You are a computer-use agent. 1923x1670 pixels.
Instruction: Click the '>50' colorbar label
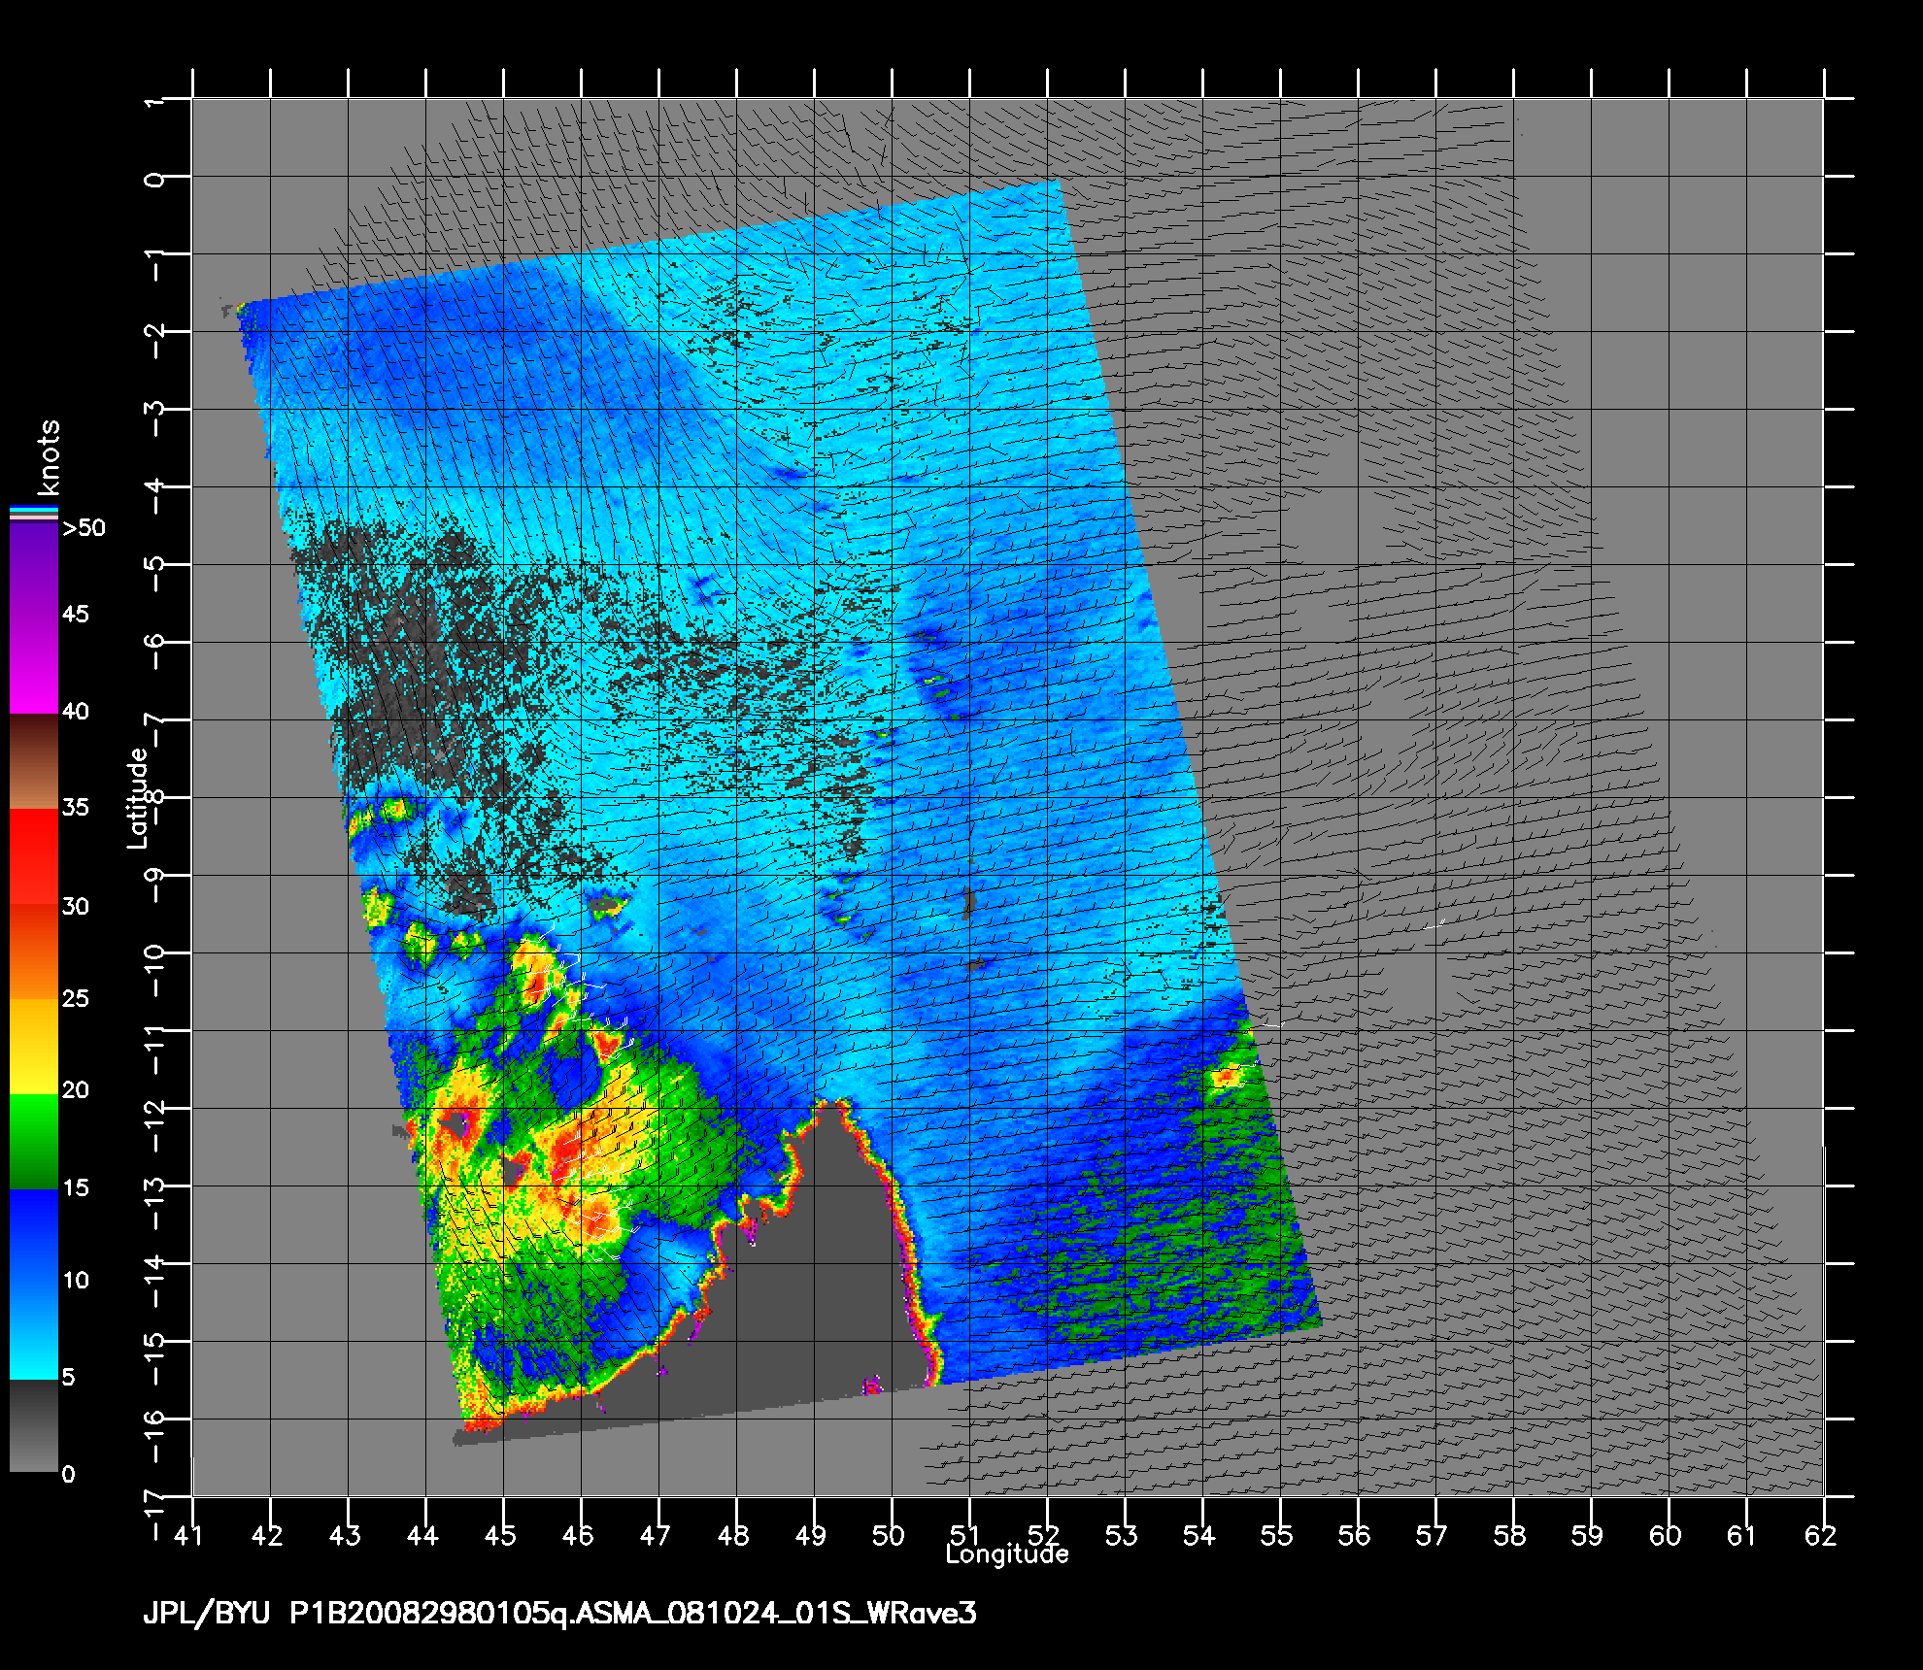(84, 528)
